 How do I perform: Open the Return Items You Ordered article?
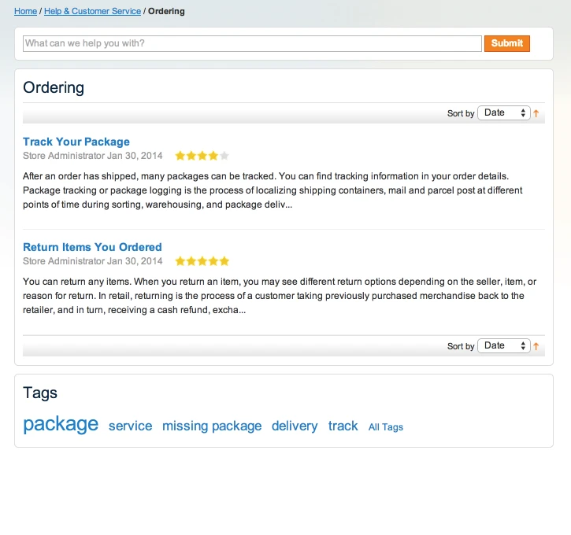point(92,247)
